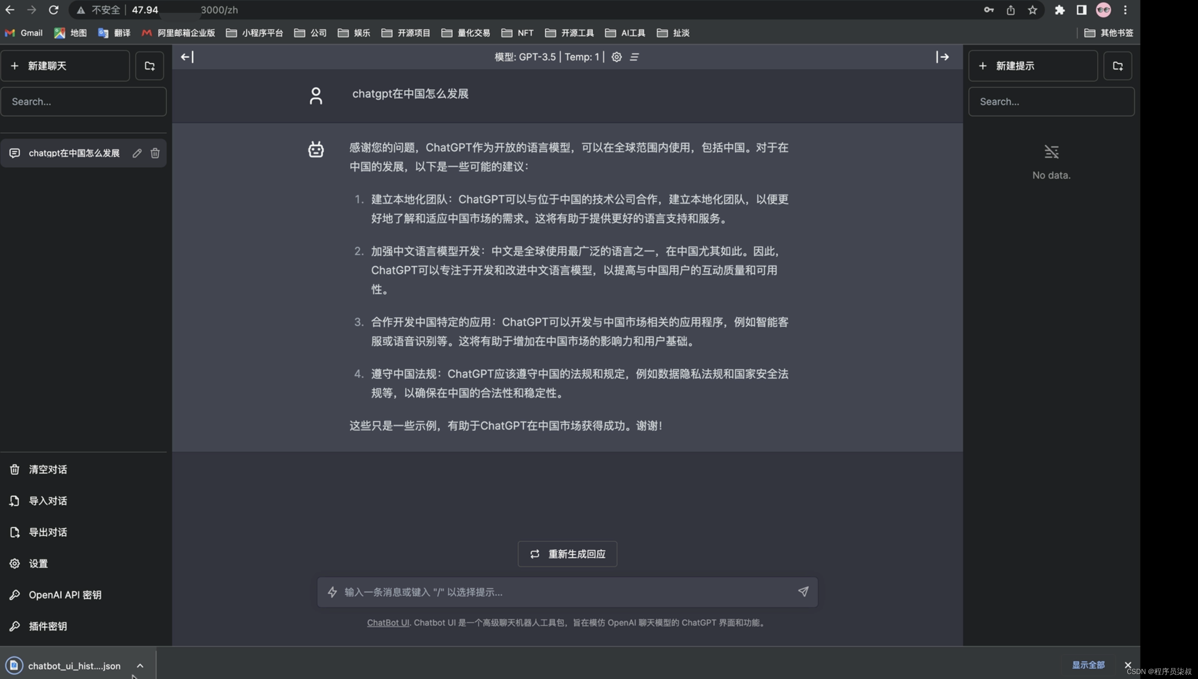Select 导出对话 in the sidebar
Image resolution: width=1198 pixels, height=679 pixels.
click(84, 532)
